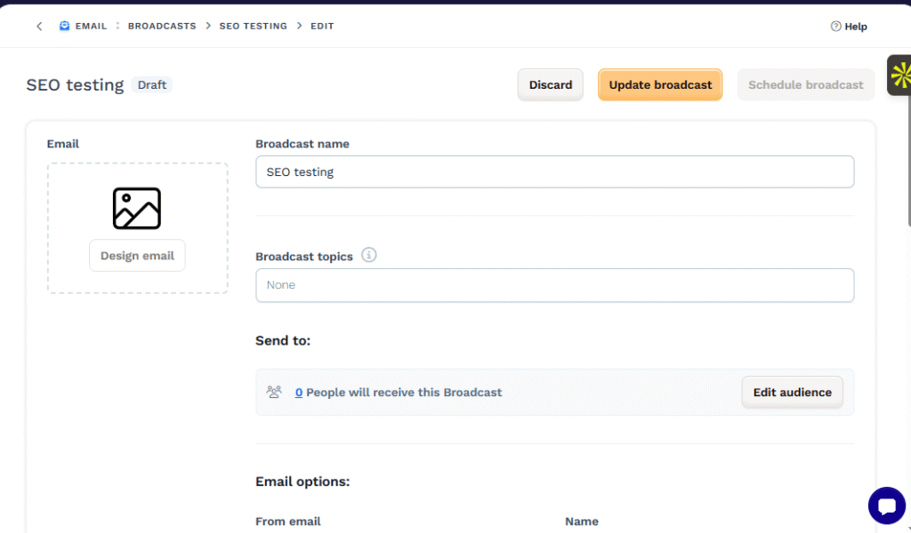
Task: Click the 0 recipients count link
Action: click(x=299, y=393)
